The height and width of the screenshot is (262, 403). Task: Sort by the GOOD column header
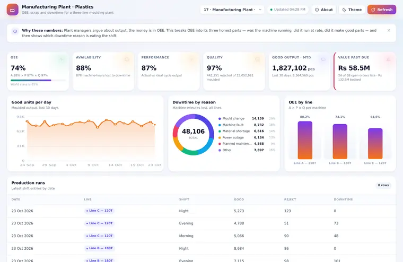(x=239, y=199)
